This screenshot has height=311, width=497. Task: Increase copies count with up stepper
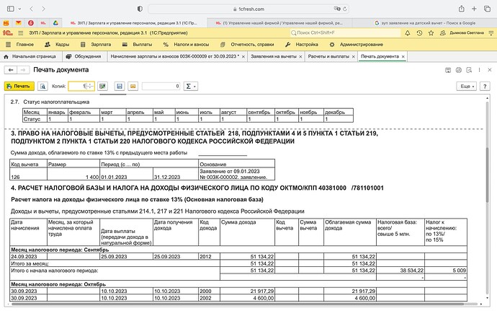[90, 84]
